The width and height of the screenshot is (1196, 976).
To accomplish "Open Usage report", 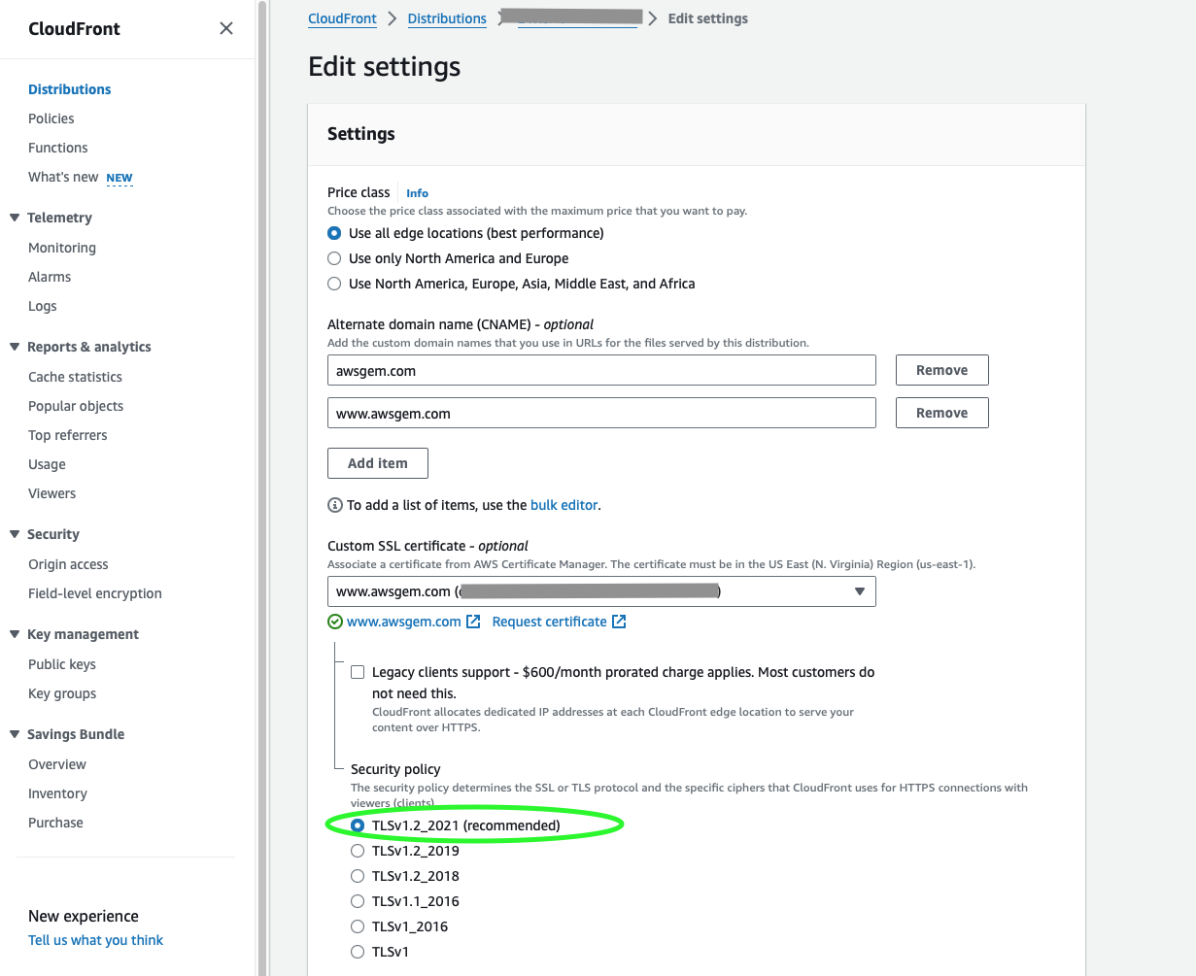I will 47,464.
